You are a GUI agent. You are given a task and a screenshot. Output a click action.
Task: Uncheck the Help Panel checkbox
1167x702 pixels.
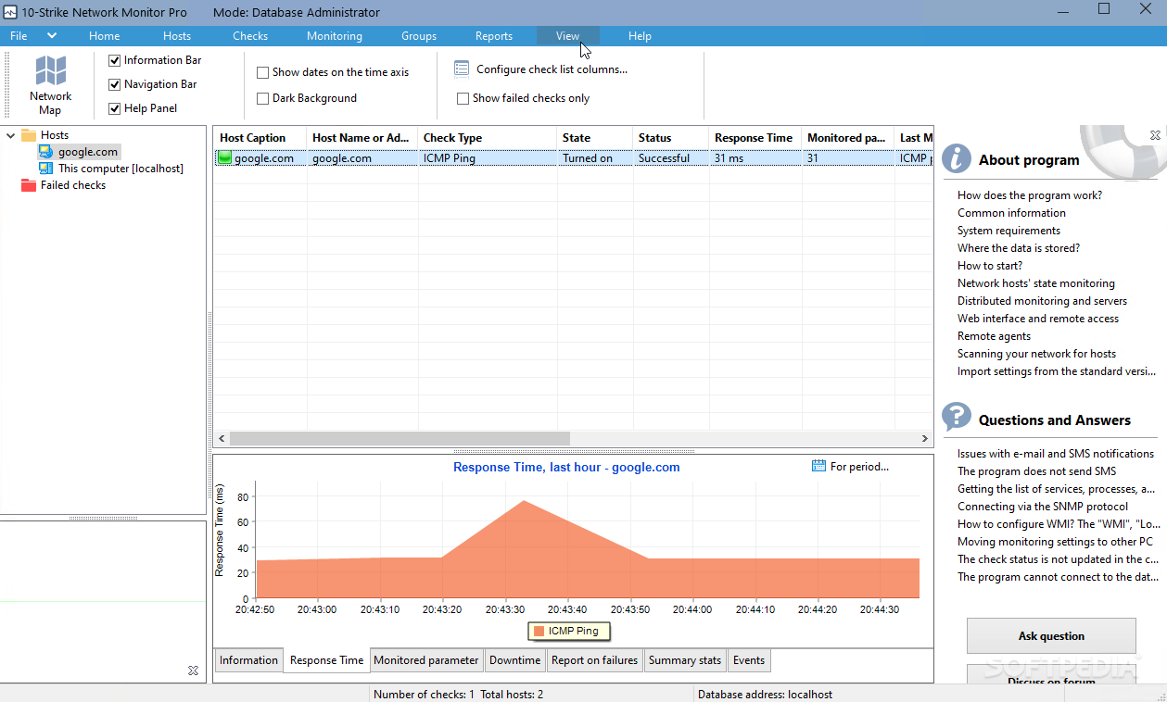(x=115, y=108)
